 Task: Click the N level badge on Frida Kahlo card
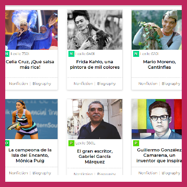[x=71, y=54]
